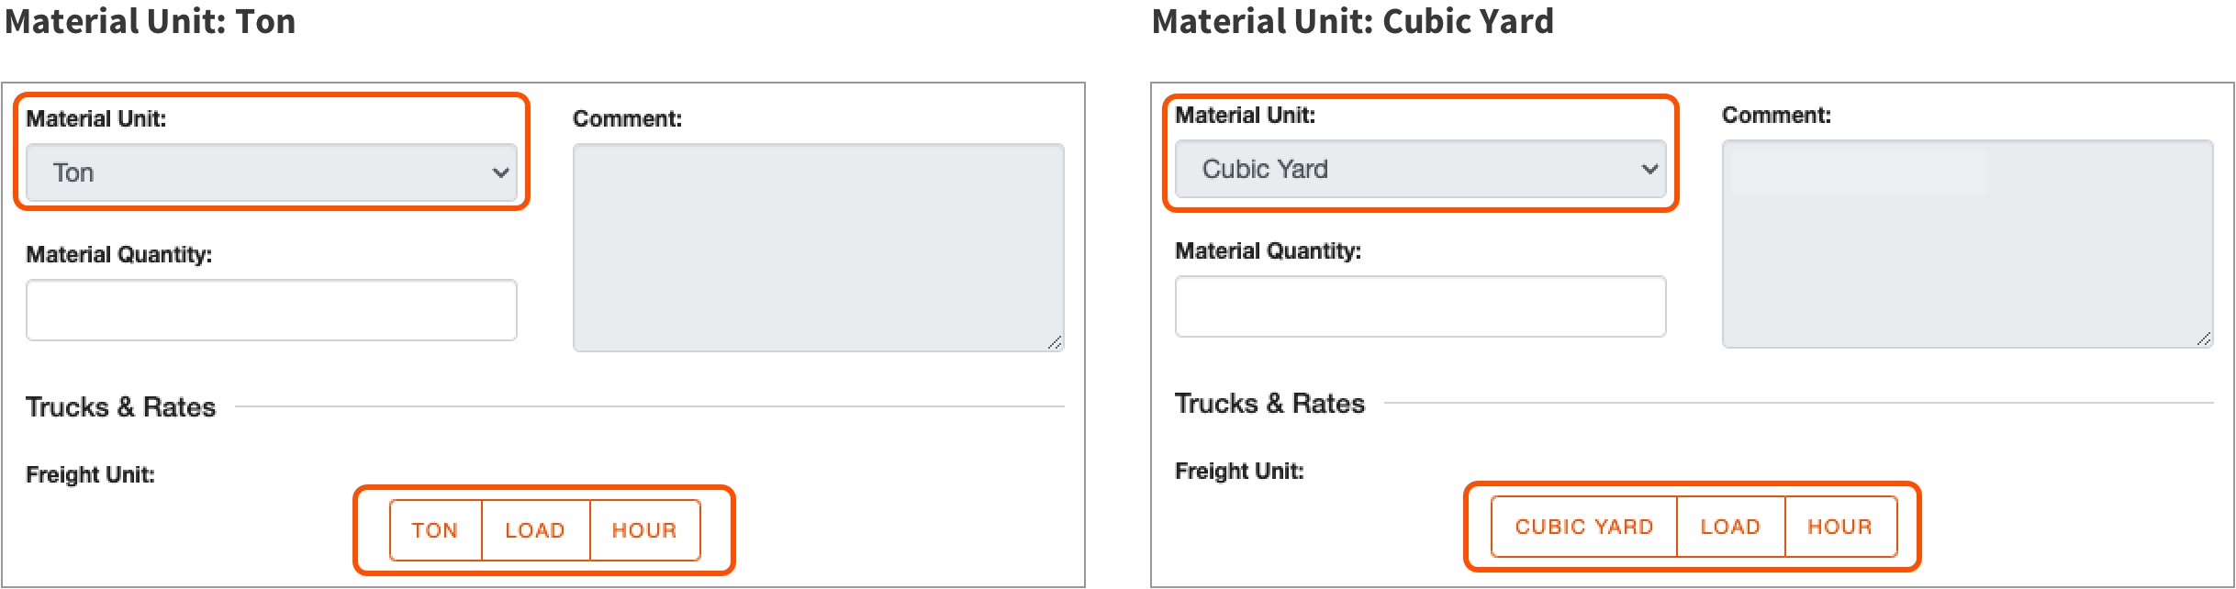Viewport: 2236px width, 589px height.
Task: Click the Comment box in Cubic Yard panel
Action: 1968,244
